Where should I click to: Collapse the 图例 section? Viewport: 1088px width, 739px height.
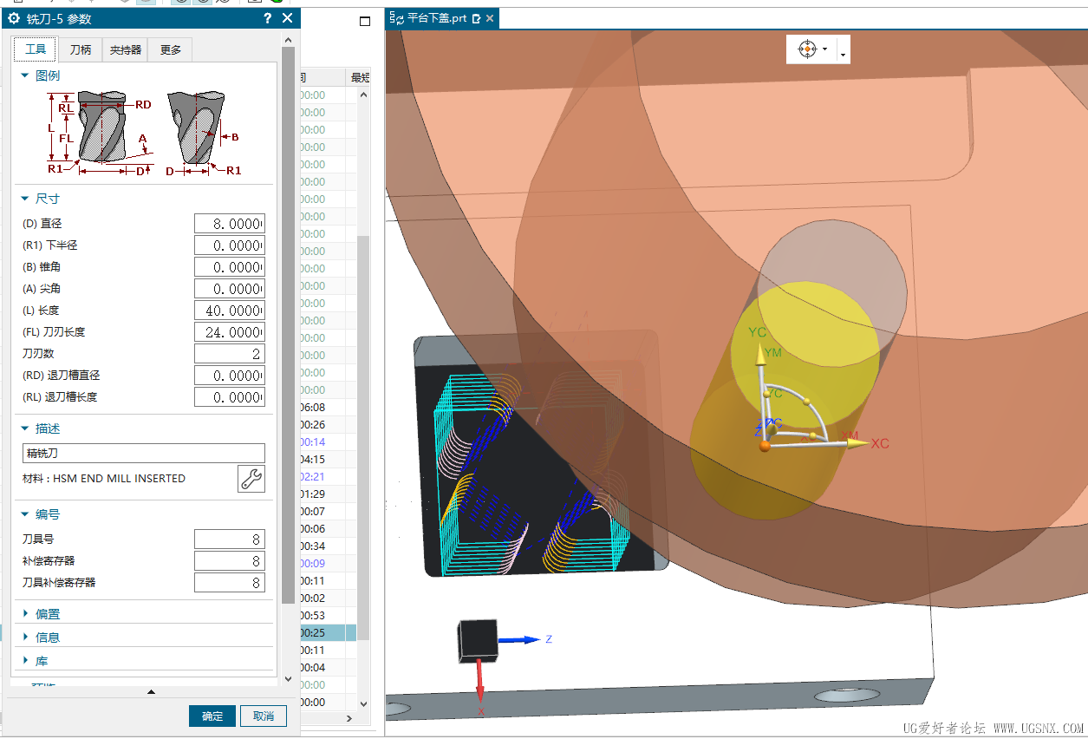click(x=25, y=75)
